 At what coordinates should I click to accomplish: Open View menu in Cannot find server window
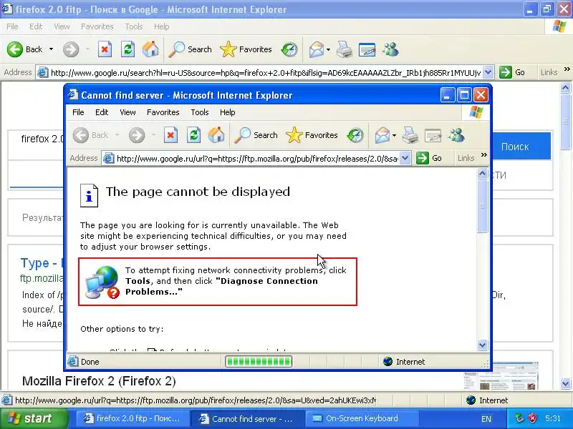[127, 112]
